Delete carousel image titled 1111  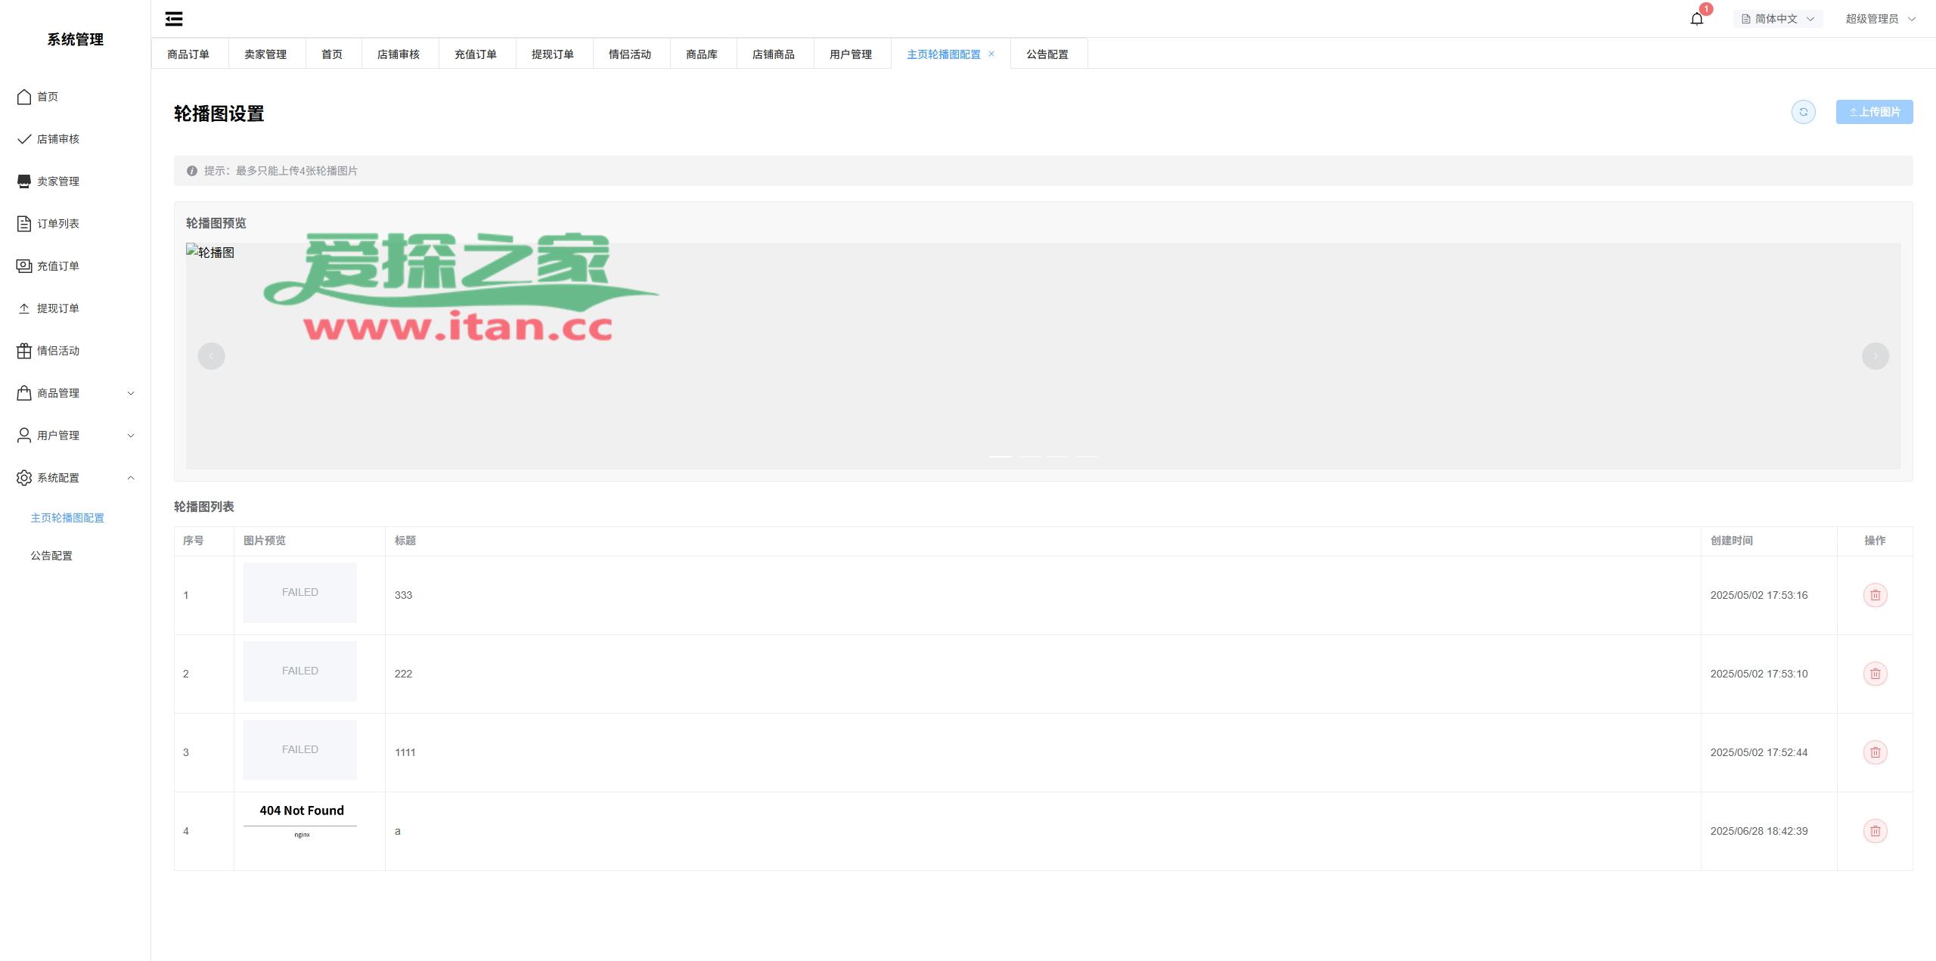point(1875,752)
